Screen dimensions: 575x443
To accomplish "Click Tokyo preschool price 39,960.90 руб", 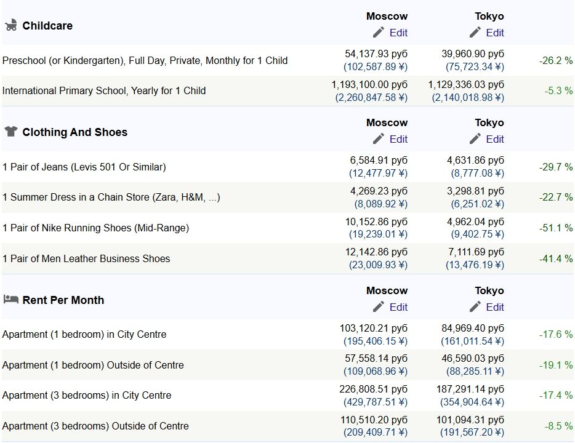I will pos(473,54).
